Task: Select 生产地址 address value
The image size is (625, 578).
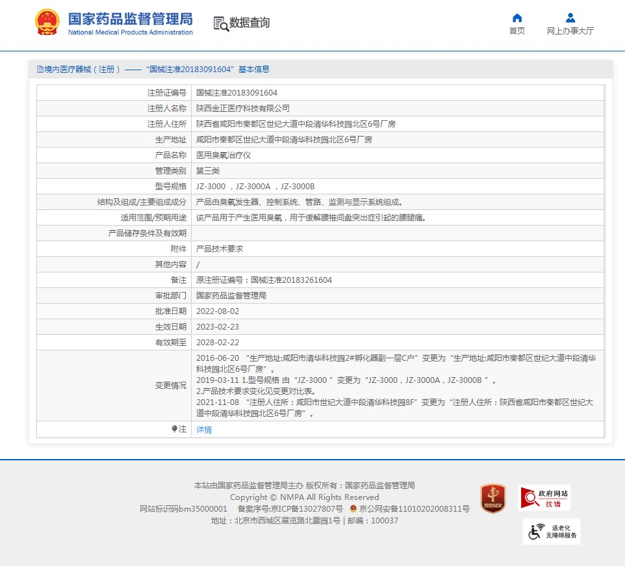Action: click(x=284, y=140)
